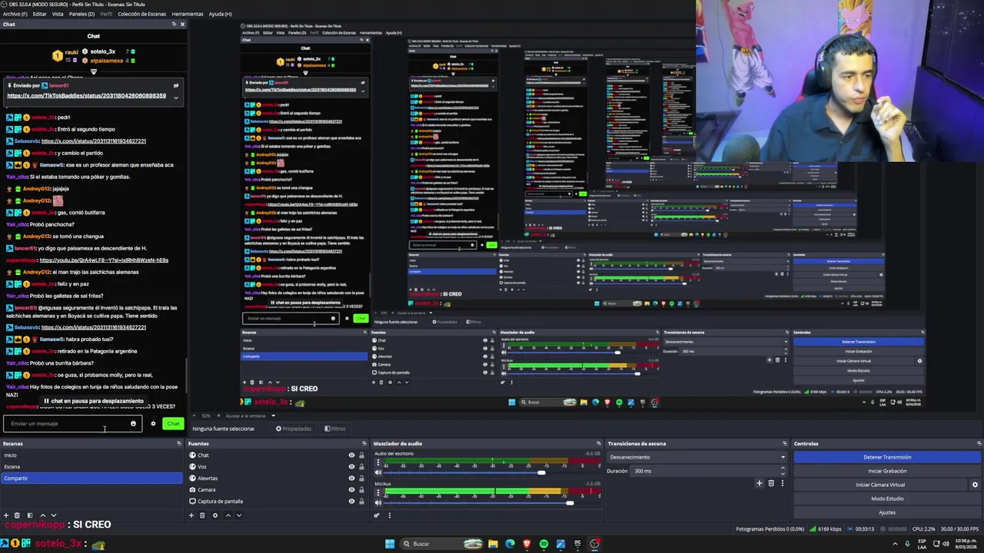This screenshot has width=984, height=553.
Task: Open advanced audio properties gears icon
Action: (377, 515)
